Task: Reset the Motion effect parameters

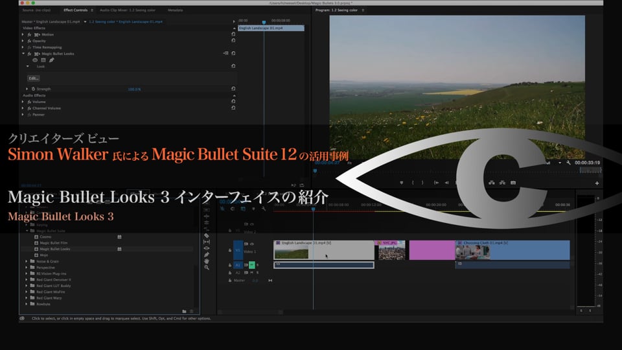Action: point(233,34)
